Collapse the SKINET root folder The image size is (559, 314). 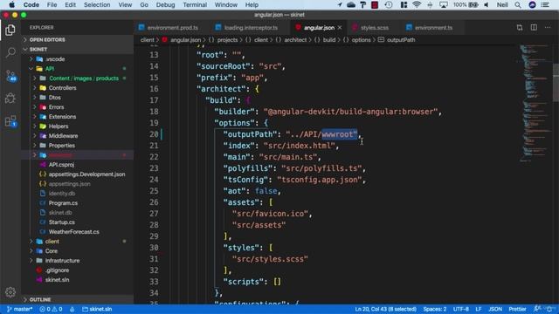coord(78,49)
